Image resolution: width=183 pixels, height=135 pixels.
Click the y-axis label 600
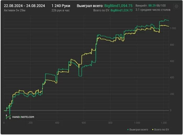click(172, 61)
